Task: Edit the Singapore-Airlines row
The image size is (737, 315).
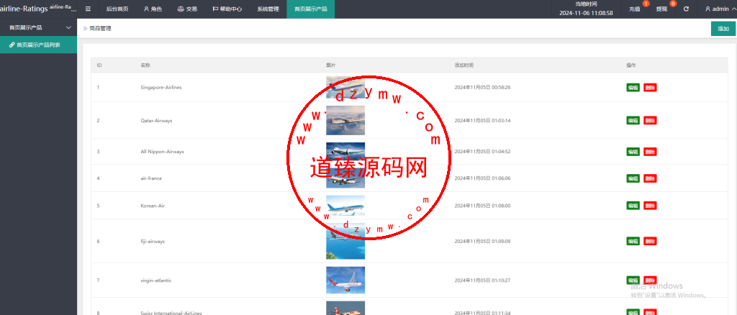Action: click(633, 87)
